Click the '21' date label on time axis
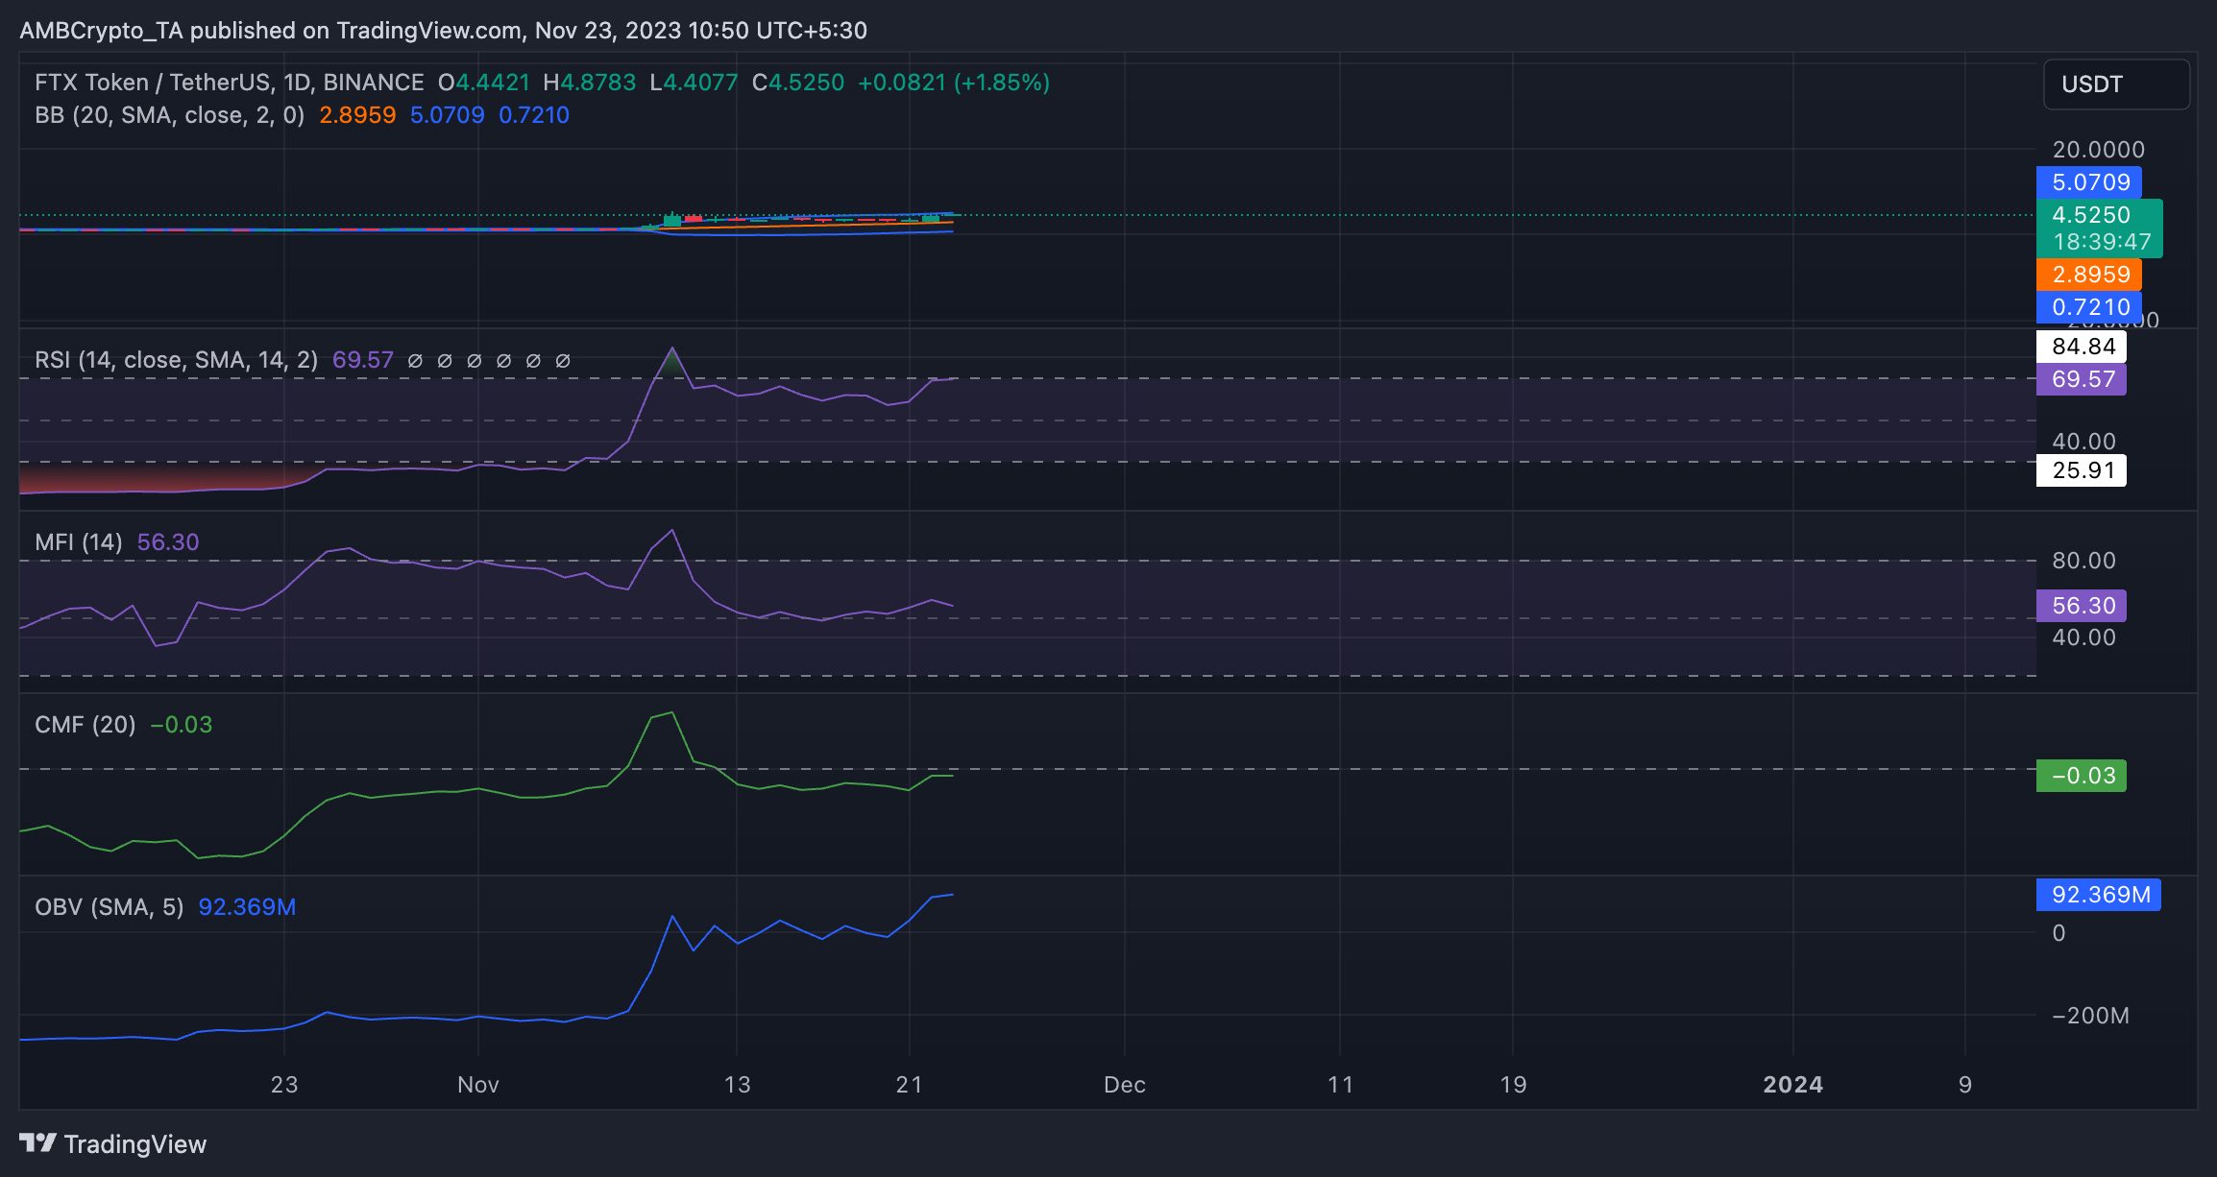This screenshot has height=1177, width=2217. (910, 1085)
